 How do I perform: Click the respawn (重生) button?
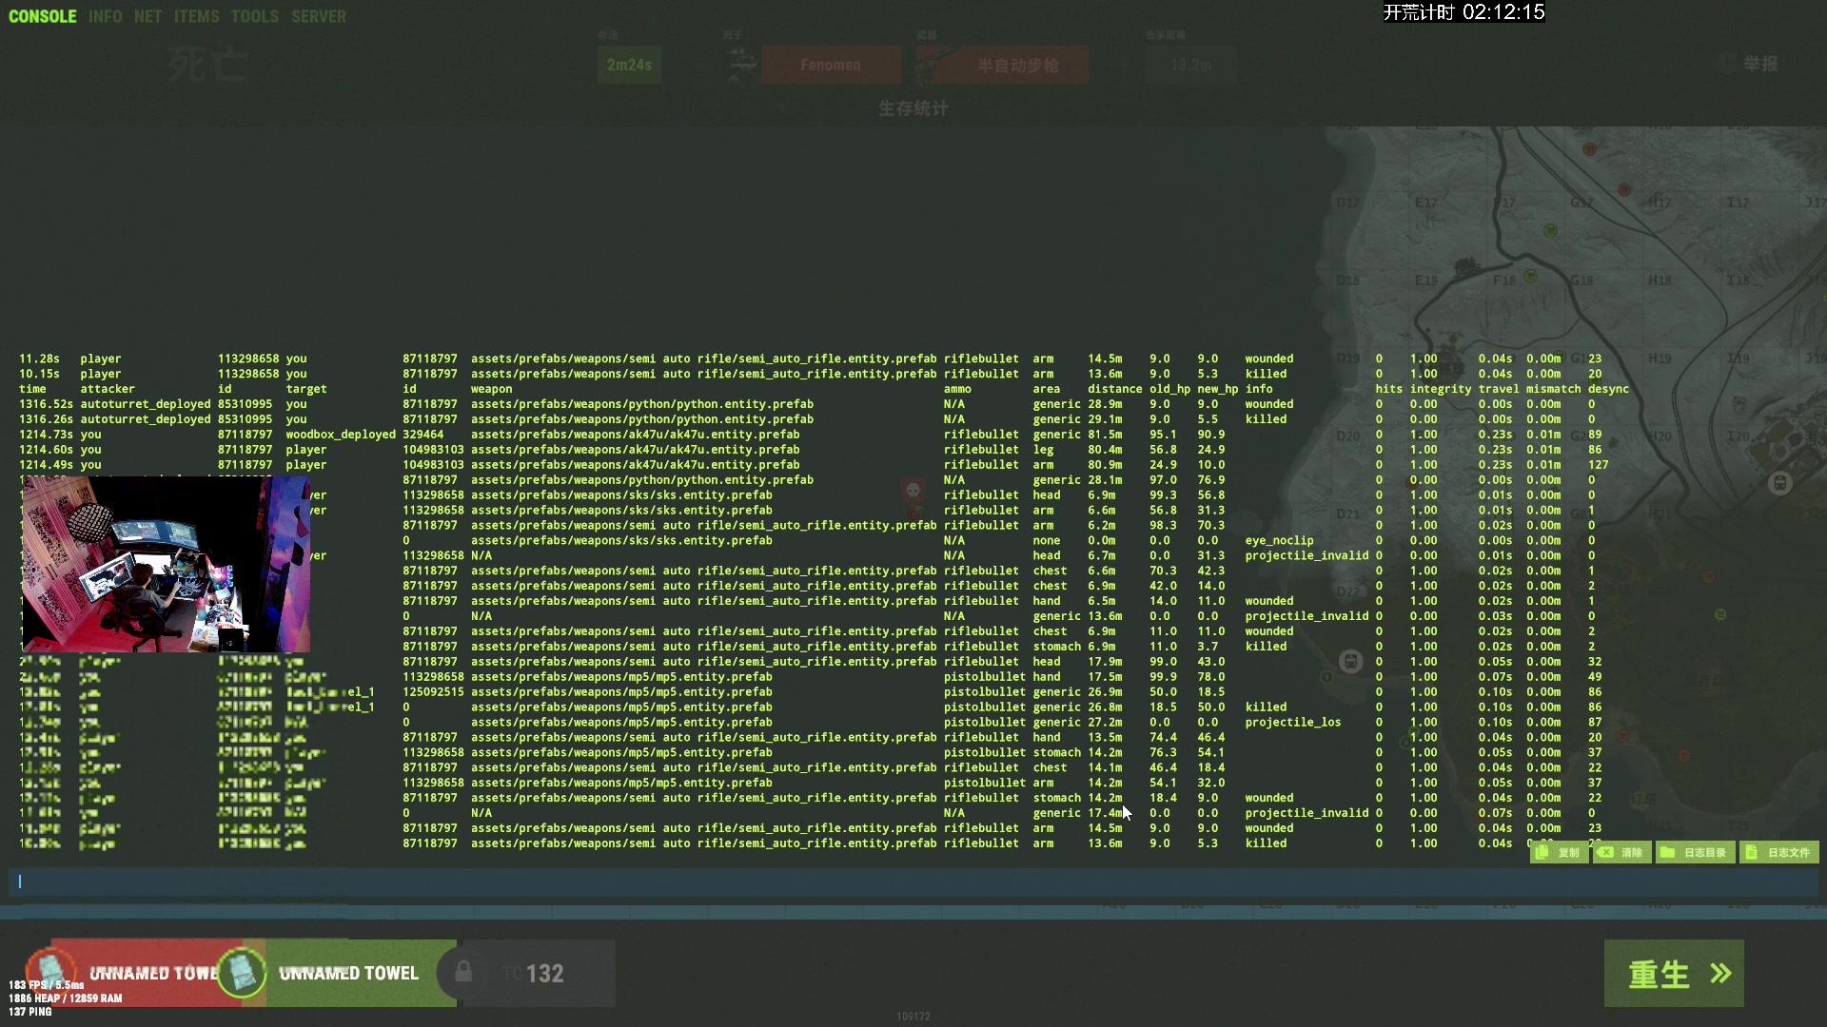click(1674, 973)
